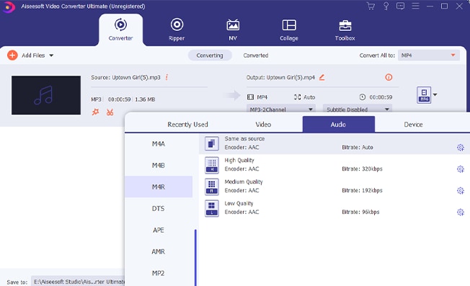The height and width of the screenshot is (286, 470).
Task: Switch to Video format tab
Action: click(263, 125)
